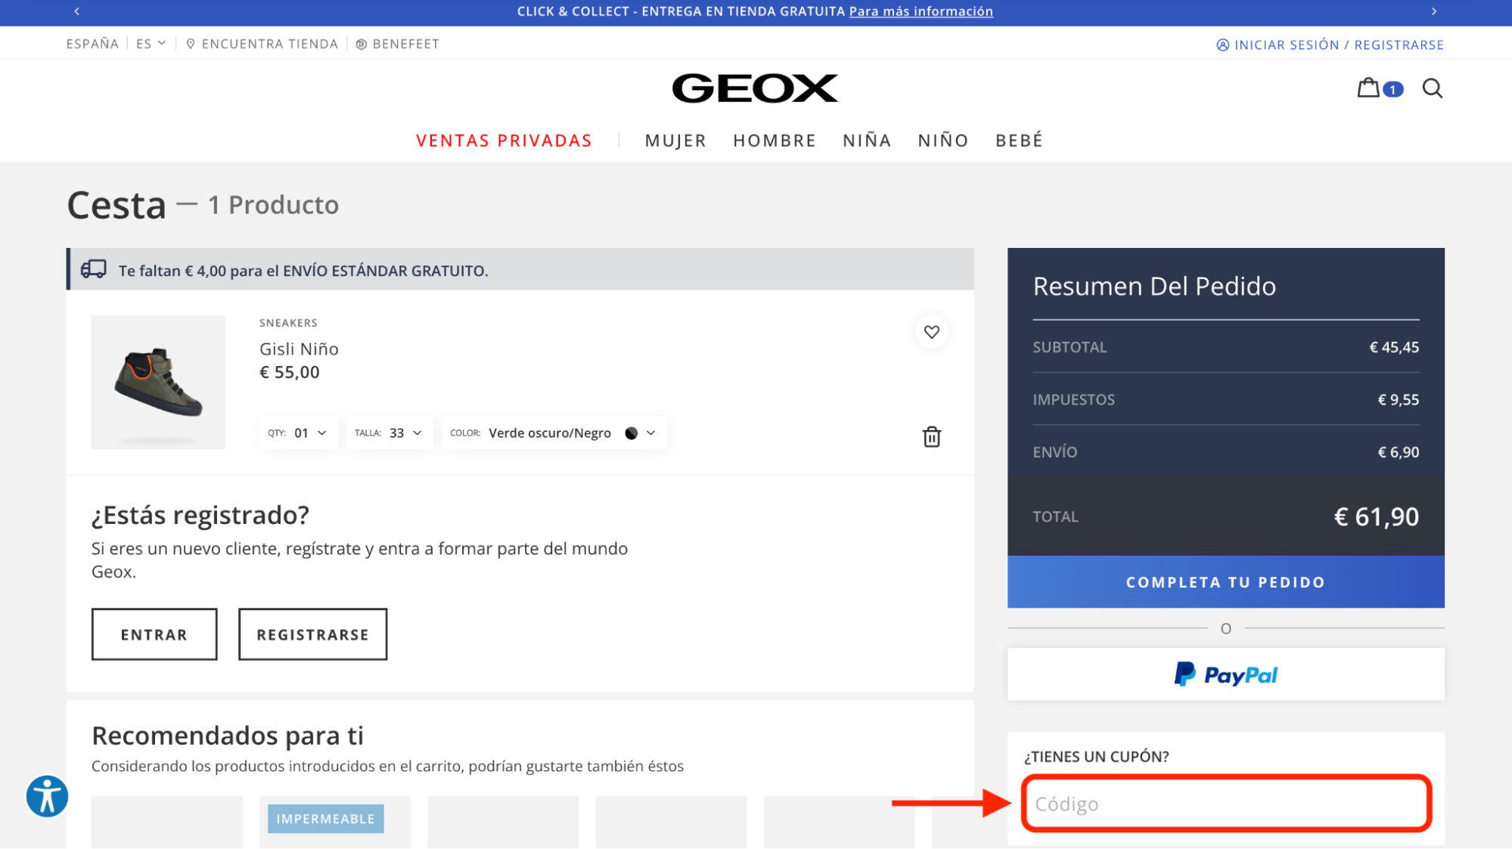Screen dimensions: 1512x849
Task: Open the NIÑA menu
Action: coord(867,141)
